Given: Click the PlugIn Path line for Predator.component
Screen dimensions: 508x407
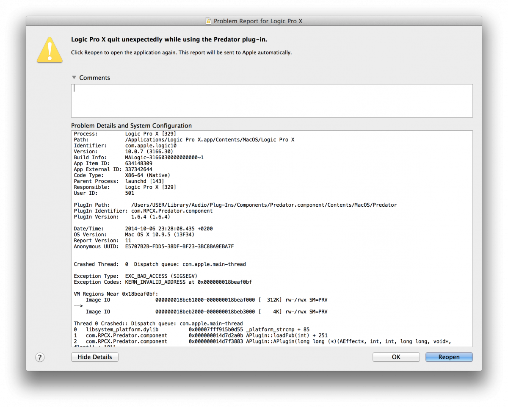Looking at the screenshot, I should click(x=235, y=205).
